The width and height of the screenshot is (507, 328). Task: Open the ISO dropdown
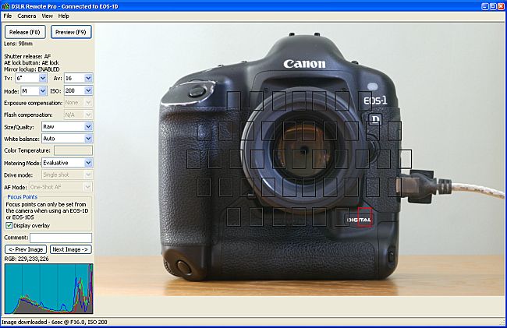coord(88,90)
